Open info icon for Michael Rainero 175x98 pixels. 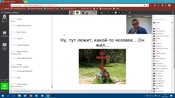[x=172, y=31]
